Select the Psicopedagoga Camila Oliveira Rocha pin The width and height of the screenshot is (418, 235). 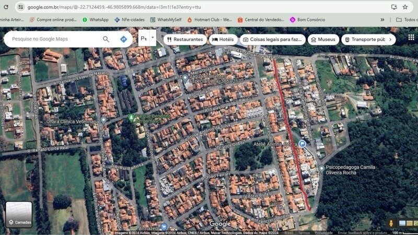321,168
